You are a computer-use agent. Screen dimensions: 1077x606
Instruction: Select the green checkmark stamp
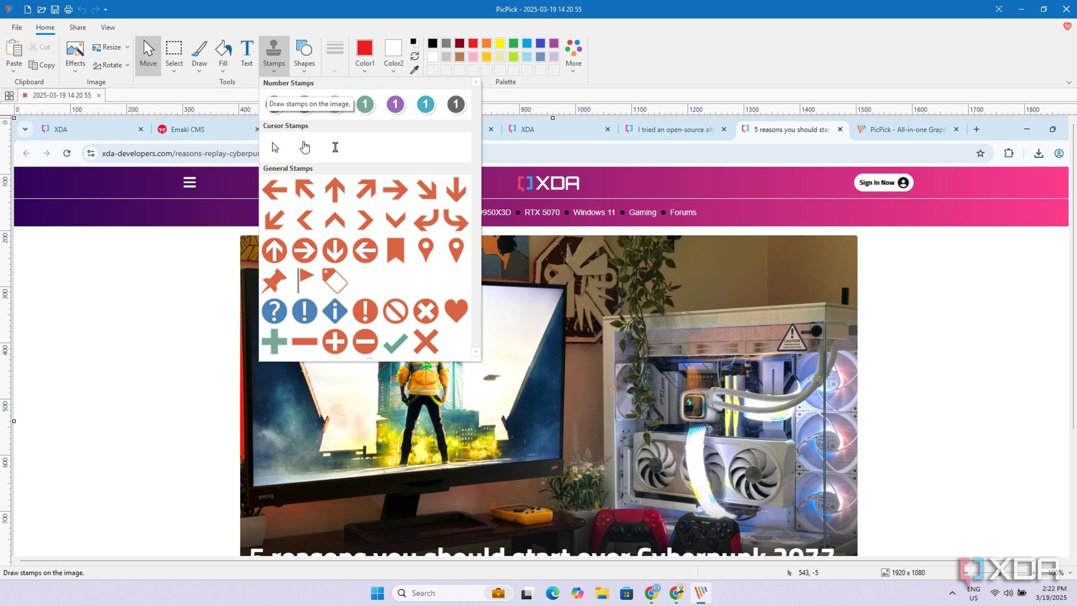(395, 341)
